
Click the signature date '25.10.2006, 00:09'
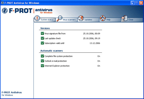click(92, 34)
